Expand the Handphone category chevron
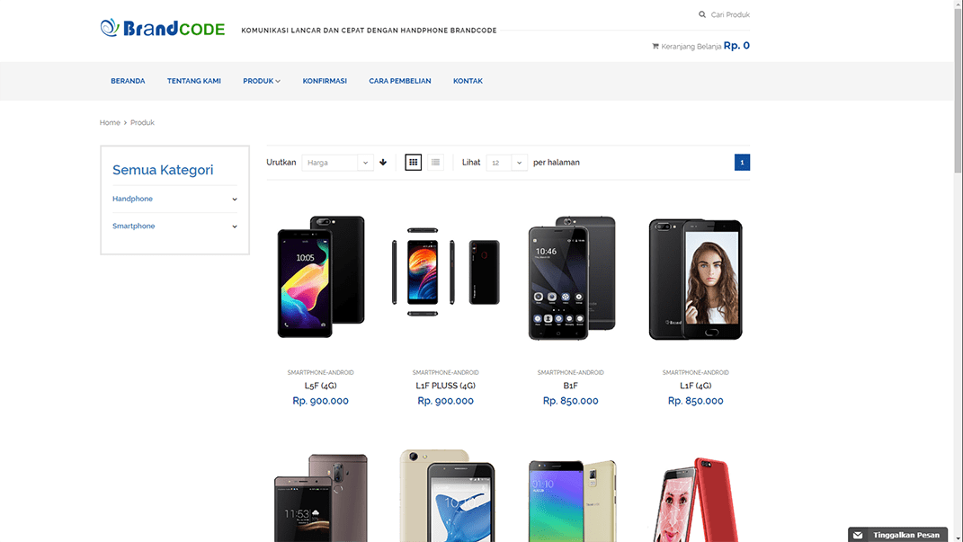Viewport: 963px width, 542px height. coord(235,200)
